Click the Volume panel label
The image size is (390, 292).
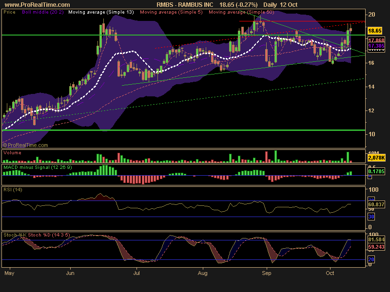[x=12, y=153]
